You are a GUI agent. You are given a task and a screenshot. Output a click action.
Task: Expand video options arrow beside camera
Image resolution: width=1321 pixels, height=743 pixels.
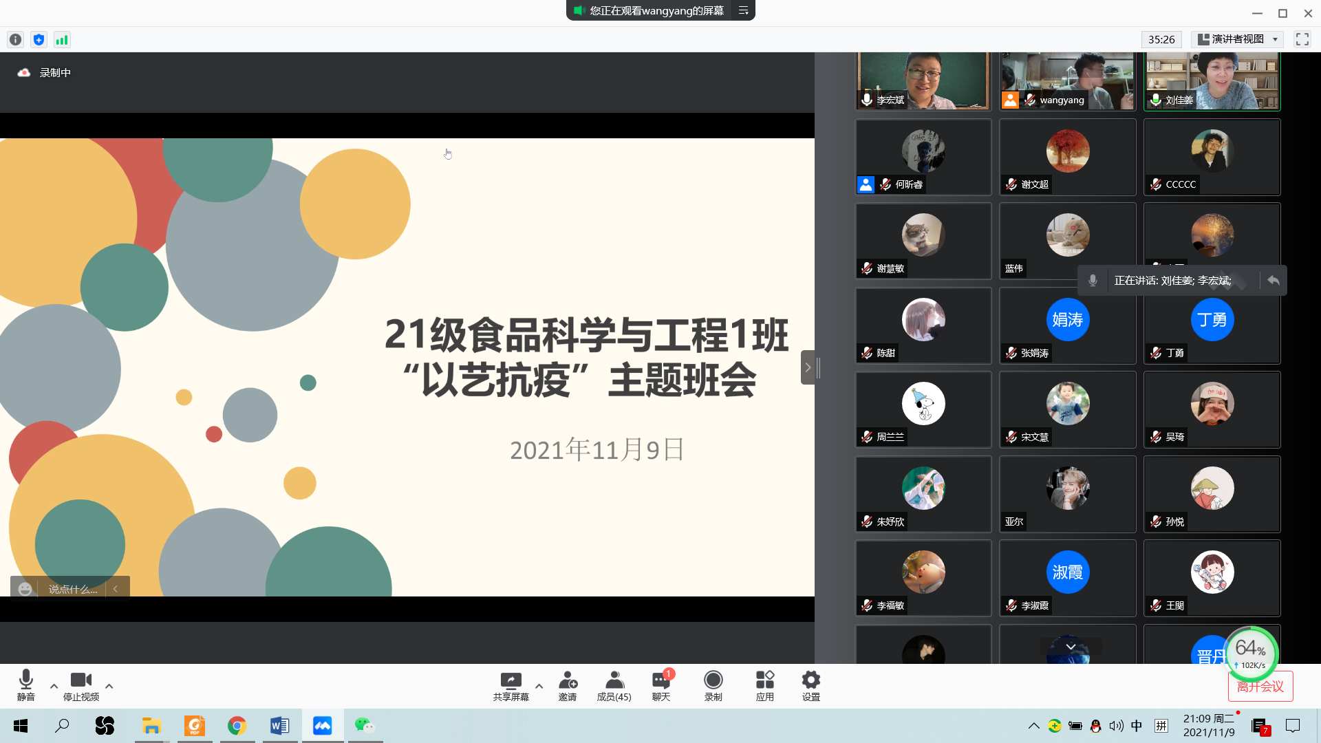[109, 686]
